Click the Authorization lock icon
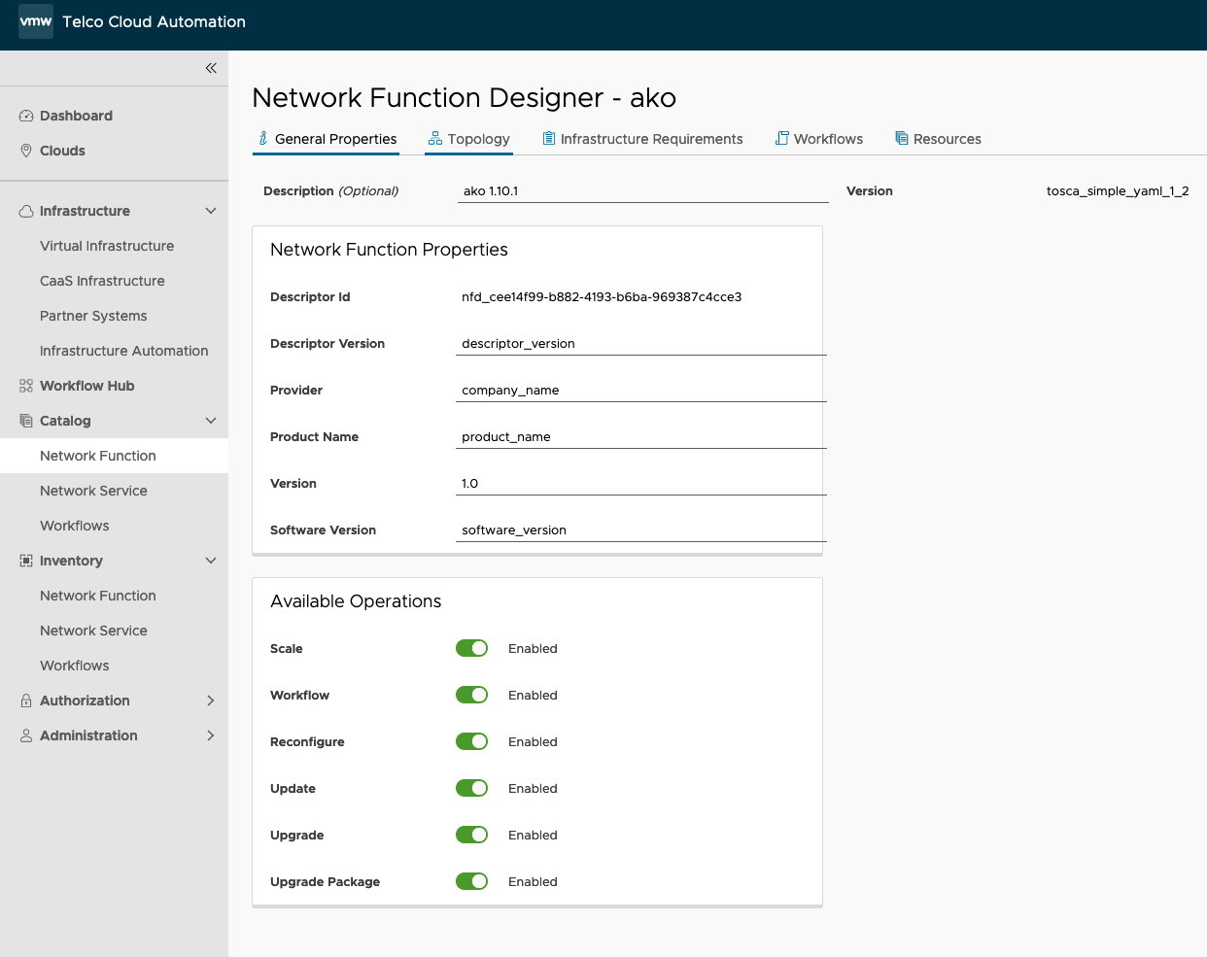This screenshot has height=957, width=1207. pyautogui.click(x=24, y=701)
